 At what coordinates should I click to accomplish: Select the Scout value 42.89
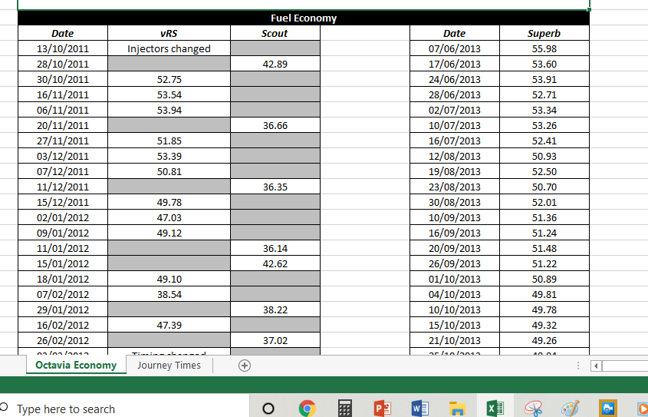(275, 64)
